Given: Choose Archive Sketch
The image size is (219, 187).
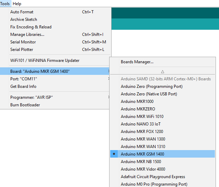Looking at the screenshot, I should click(x=24, y=19).
